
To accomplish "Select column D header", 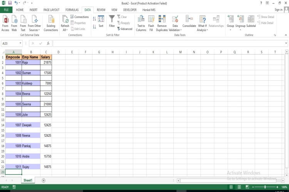I will 59,52.
